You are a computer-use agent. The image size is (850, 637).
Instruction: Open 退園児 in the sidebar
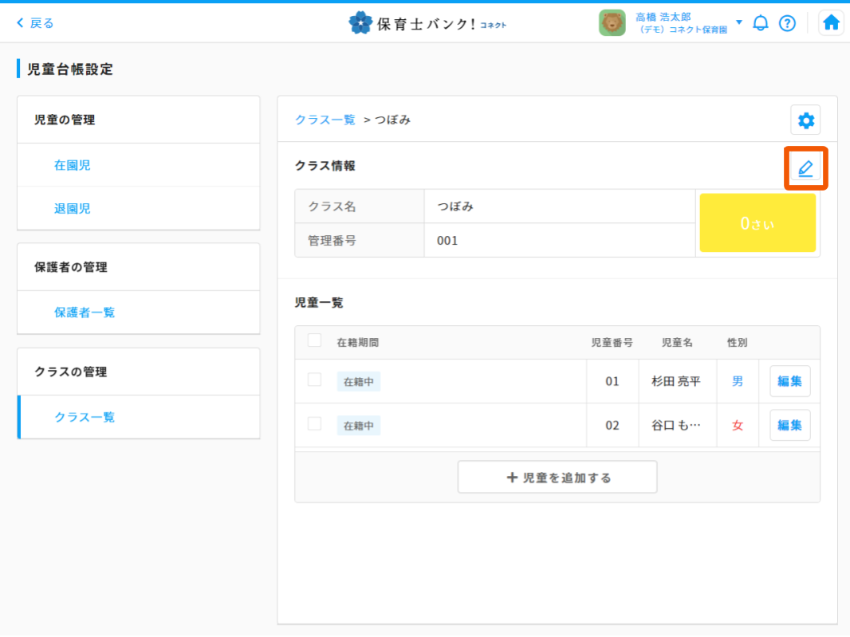click(73, 208)
